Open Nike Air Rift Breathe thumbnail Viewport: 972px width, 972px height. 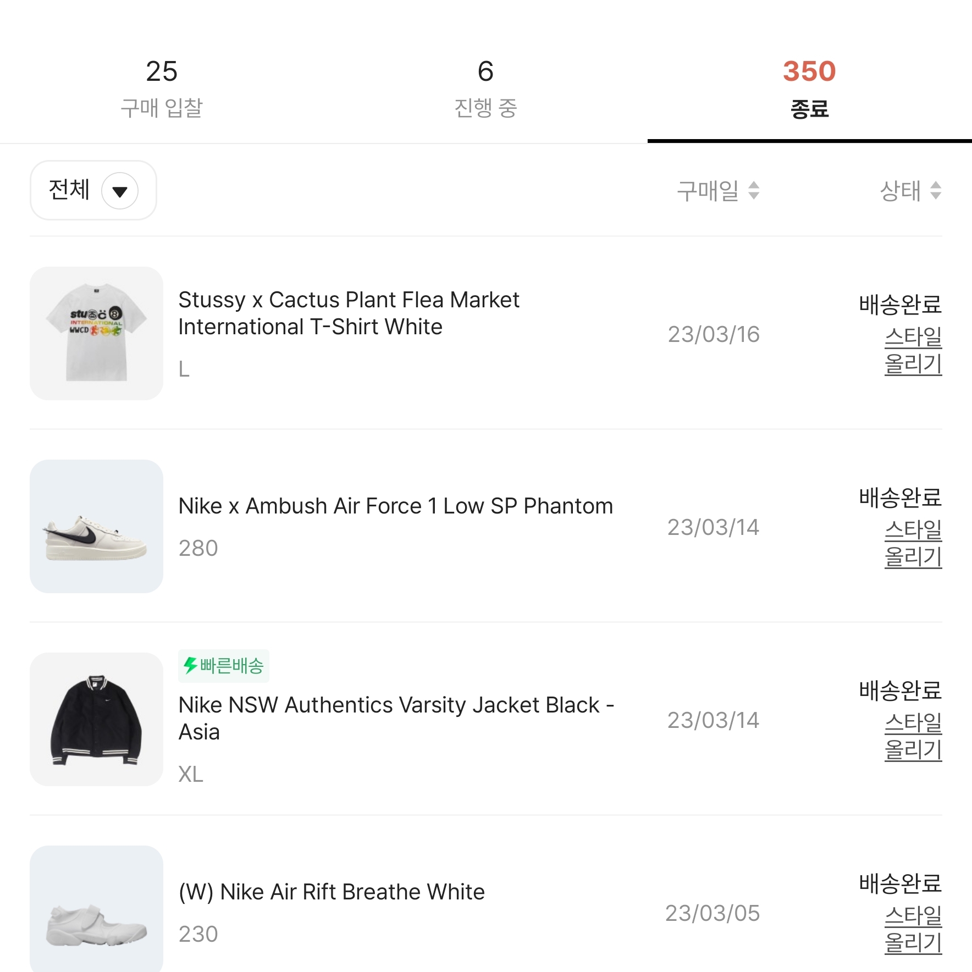click(x=96, y=909)
